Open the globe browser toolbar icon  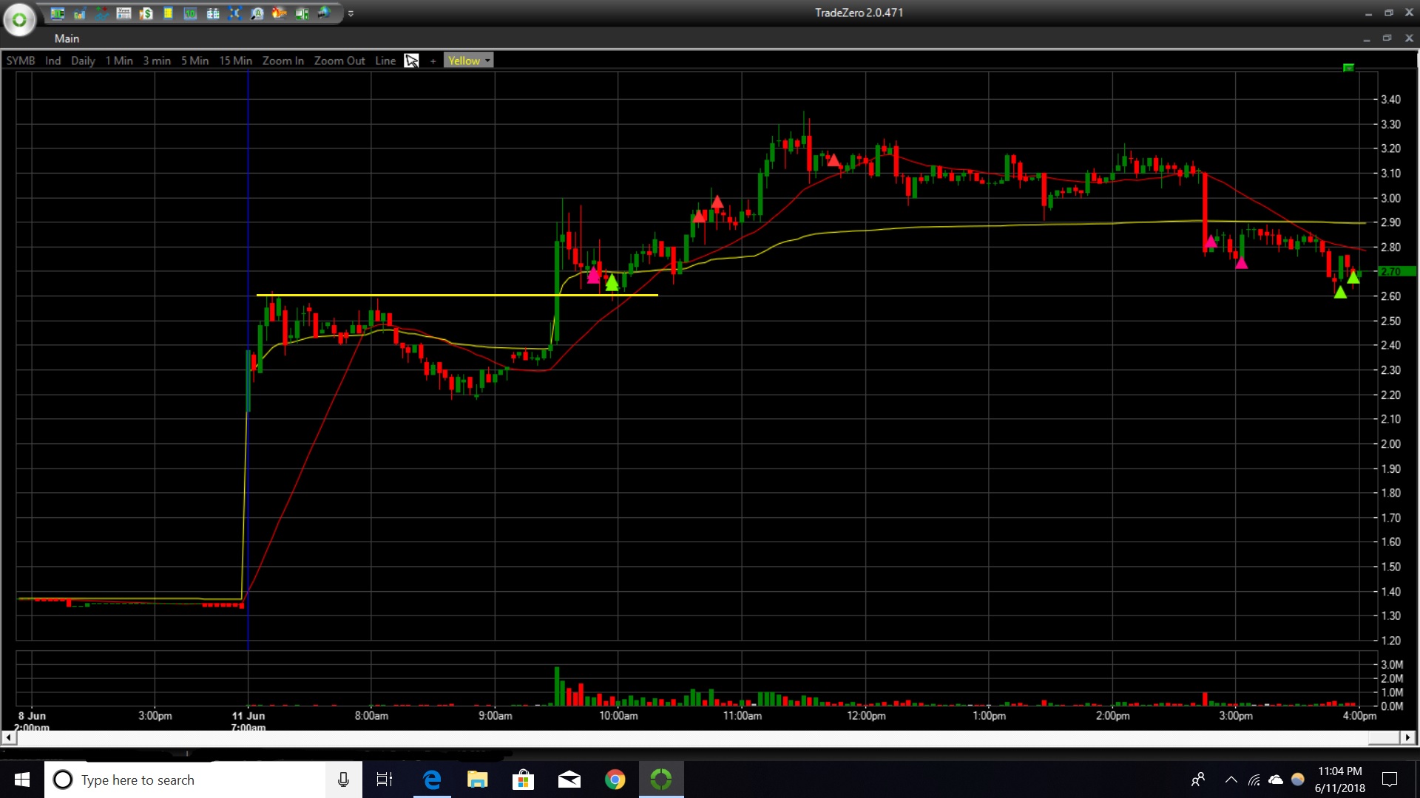pyautogui.click(x=324, y=13)
